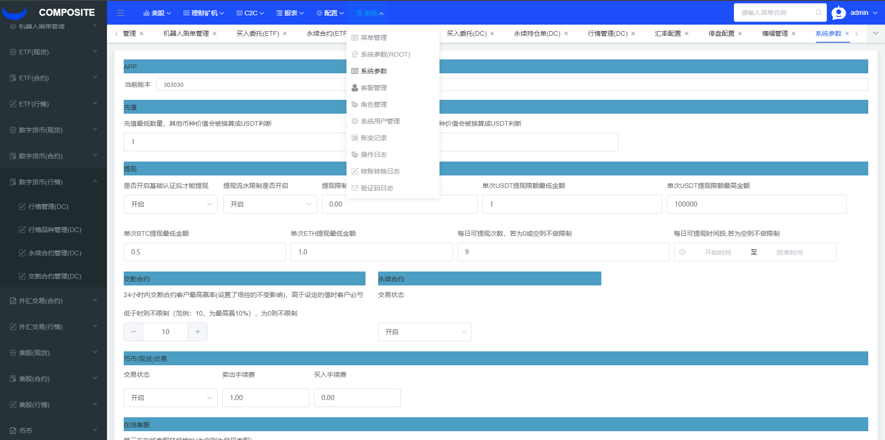885x440 pixels.
Task: Click the 客服管理 person icon in system menu
Action: [x=354, y=87]
